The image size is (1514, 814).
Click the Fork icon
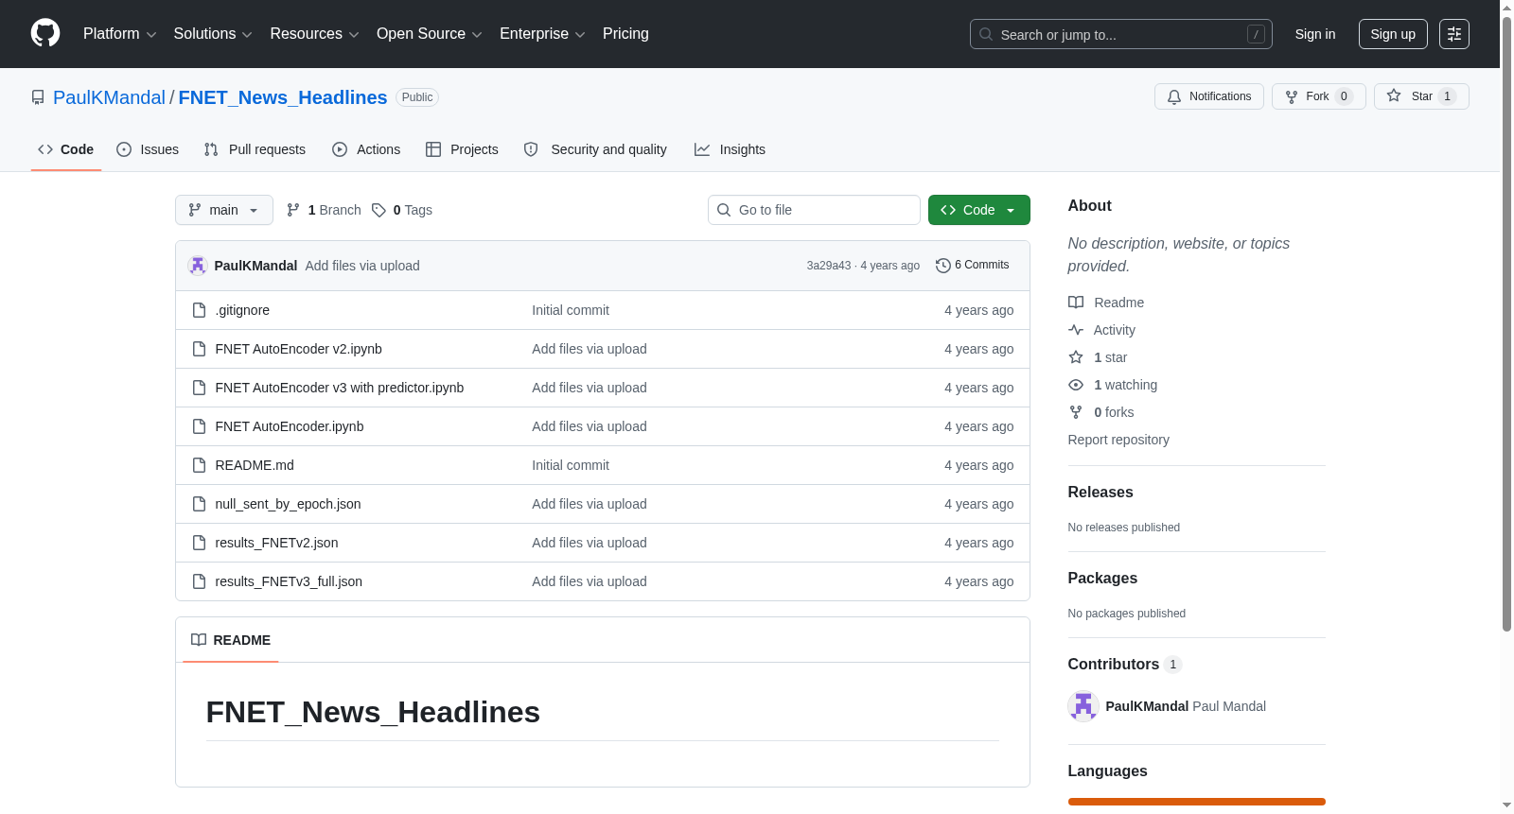coord(1292,96)
